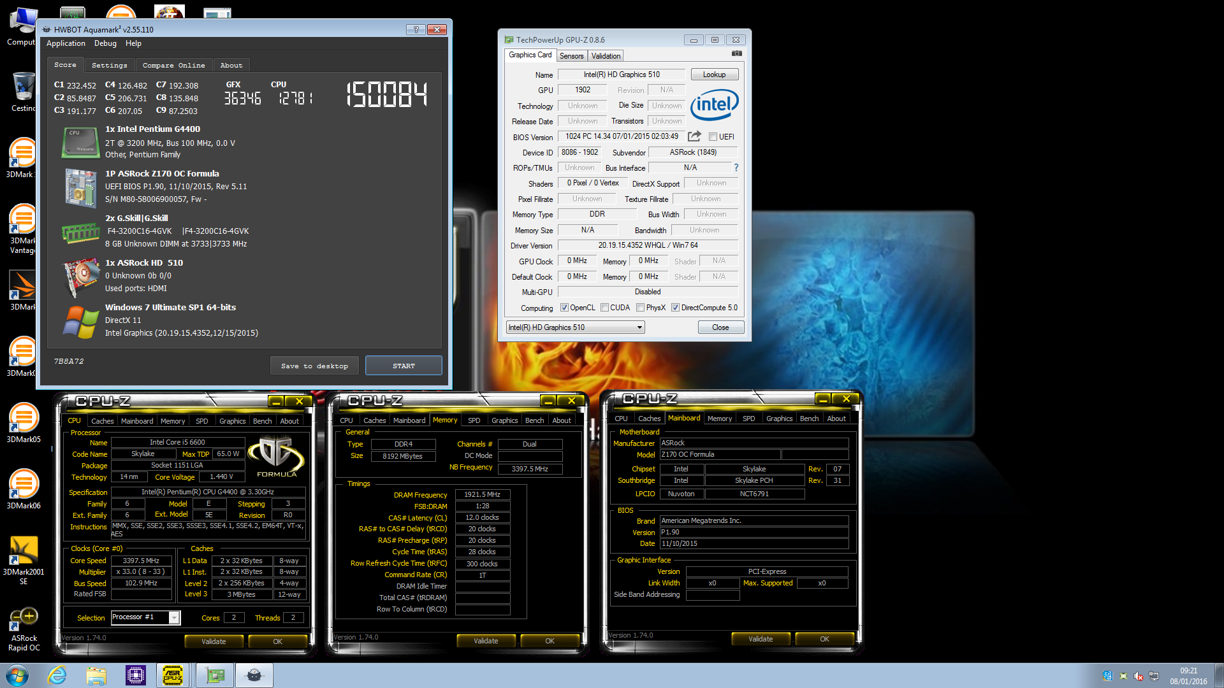The image size is (1224, 688).
Task: Click Validate in CPU-Z Mainboard window
Action: [761, 639]
